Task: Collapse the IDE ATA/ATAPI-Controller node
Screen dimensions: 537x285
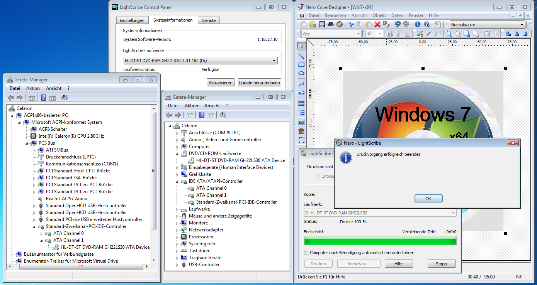Action: coord(178,181)
